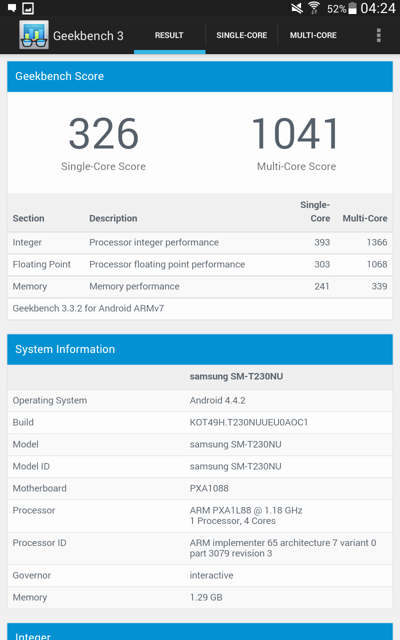Viewport: 400px width, 640px height.
Task: Tap the Geekbench 3 title text
Action: pos(88,36)
